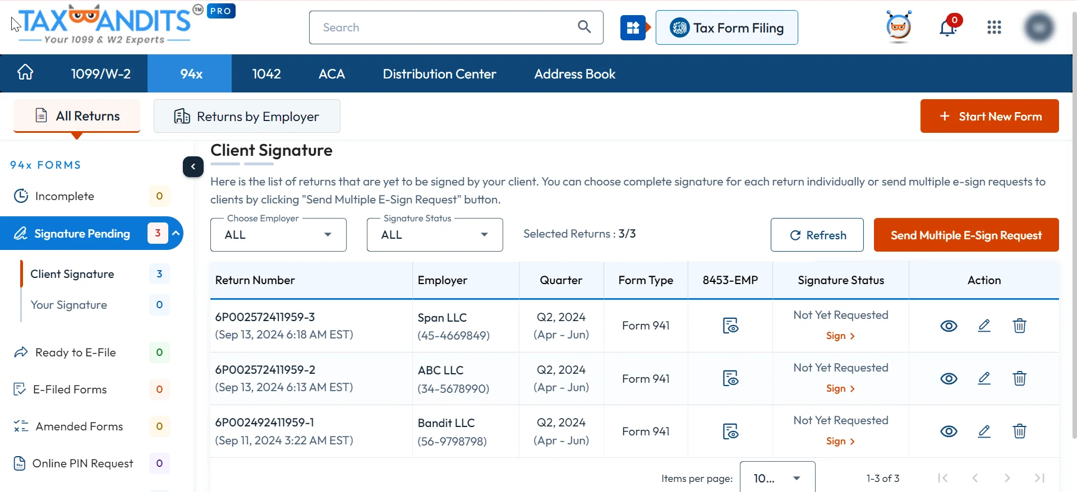The width and height of the screenshot is (1077, 492).
Task: Preview the Span LLC return with eye icon
Action: 949,326
